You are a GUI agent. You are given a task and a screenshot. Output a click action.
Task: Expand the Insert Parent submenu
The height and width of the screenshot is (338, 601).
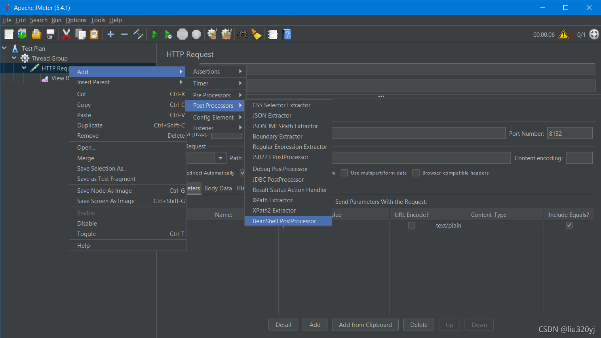pos(127,82)
